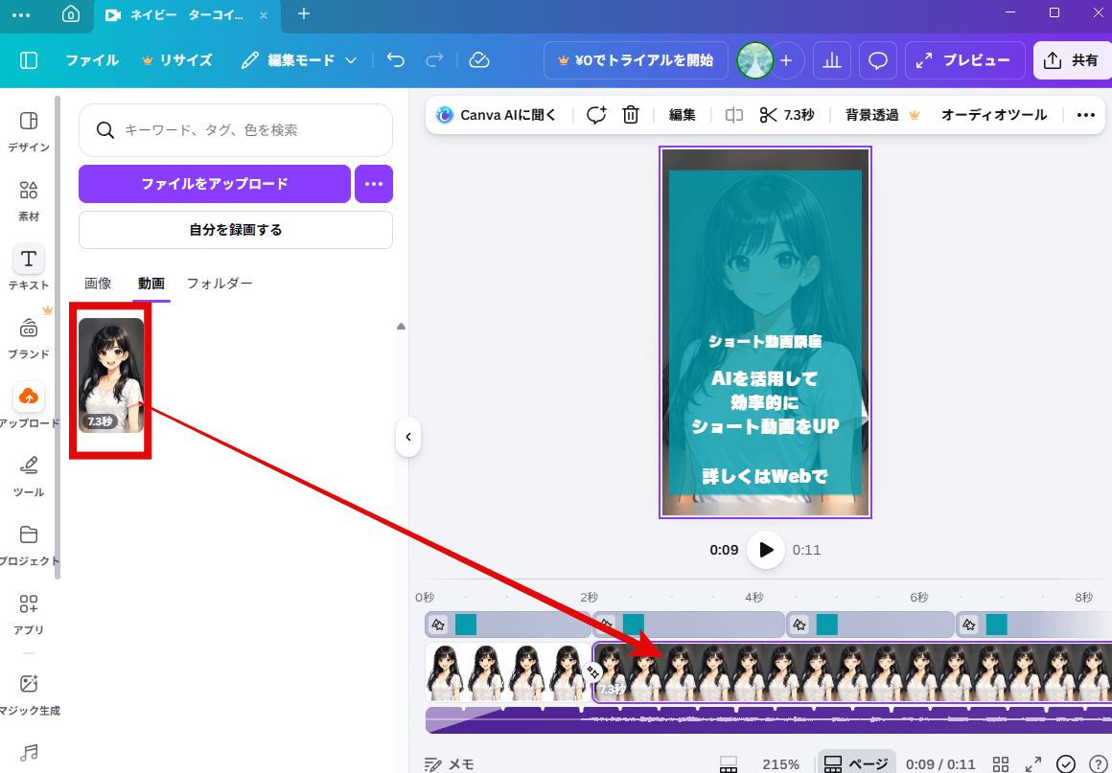Open the テキスト panel in sidebar
Viewport: 1112px width, 773px height.
point(28,266)
